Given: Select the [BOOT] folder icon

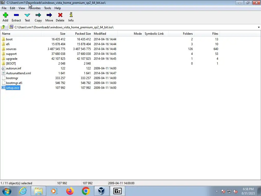Looking at the screenshot, I should coord(3,63).
